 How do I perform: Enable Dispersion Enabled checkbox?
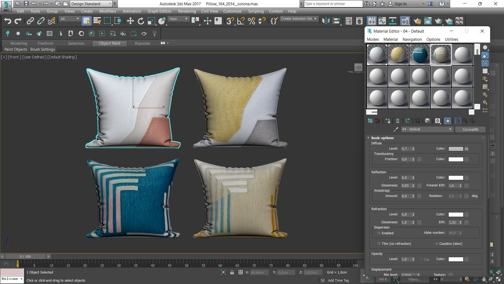click(379, 233)
